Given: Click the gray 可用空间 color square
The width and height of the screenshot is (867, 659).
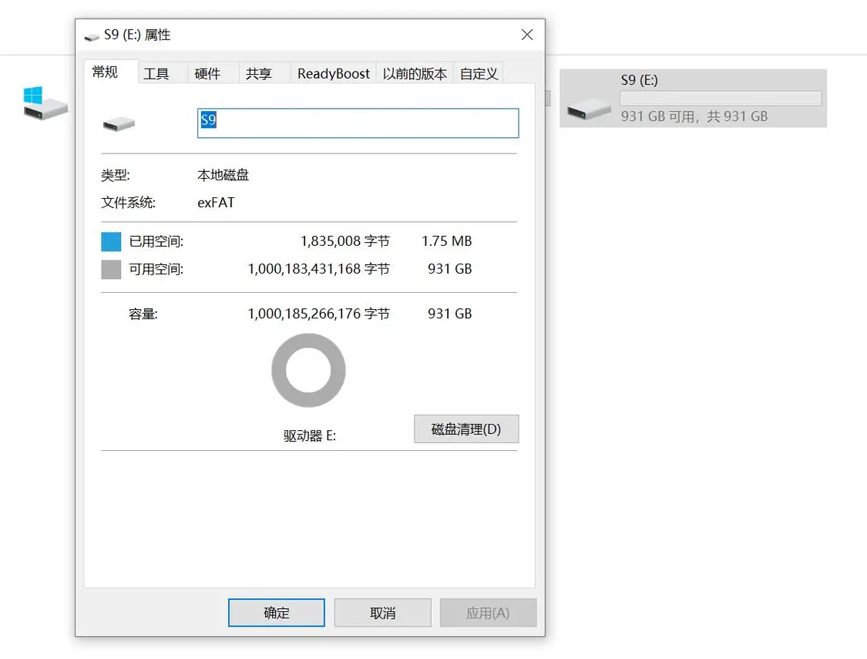Looking at the screenshot, I should tap(111, 269).
